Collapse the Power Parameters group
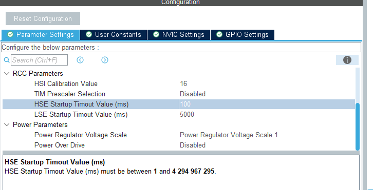Image resolution: width=373 pixels, height=190 pixels. click(7, 125)
